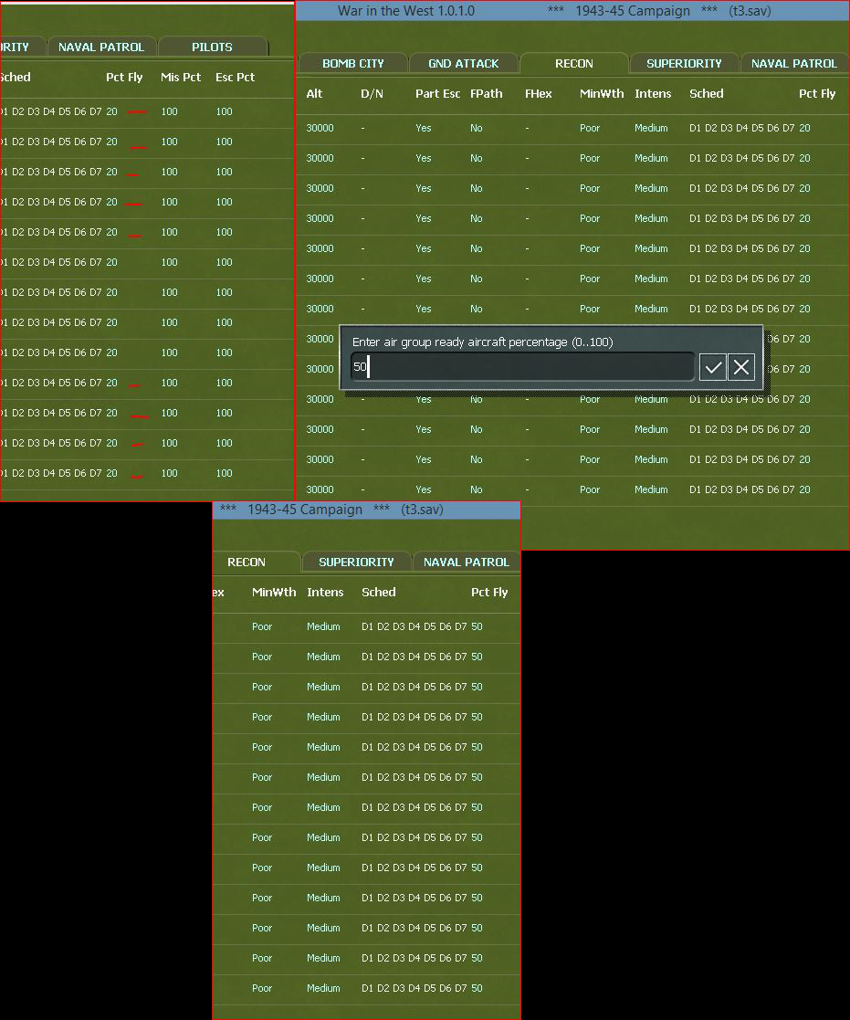Open NAVAL PATROL tab in the Pct Fly 50 window

467,562
